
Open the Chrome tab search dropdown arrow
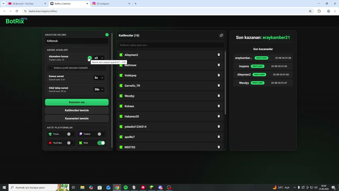click(x=3, y=3)
